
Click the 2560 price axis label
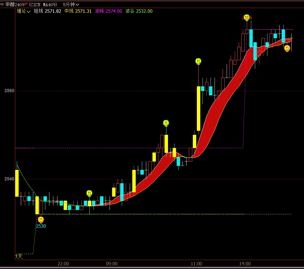pos(9,91)
